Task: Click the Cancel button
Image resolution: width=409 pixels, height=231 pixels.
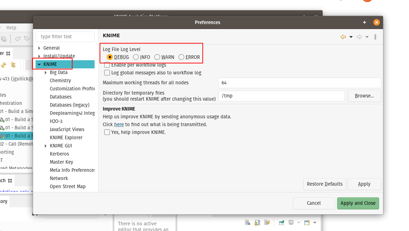Action: click(x=314, y=203)
